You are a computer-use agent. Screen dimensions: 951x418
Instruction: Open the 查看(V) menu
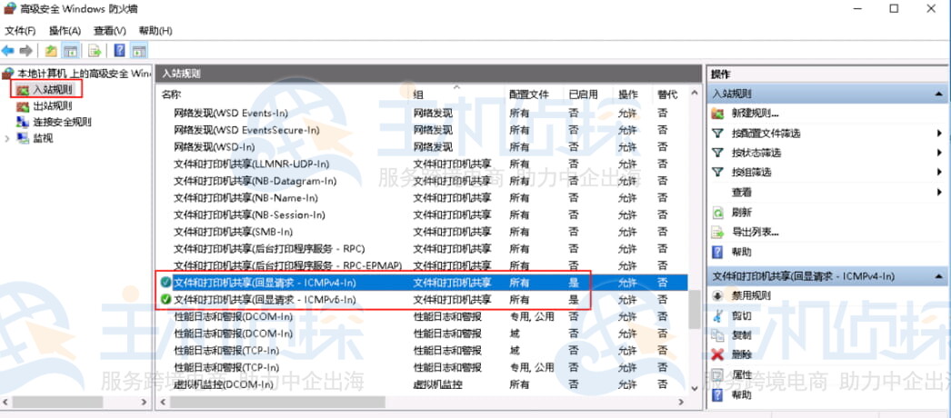(x=110, y=30)
